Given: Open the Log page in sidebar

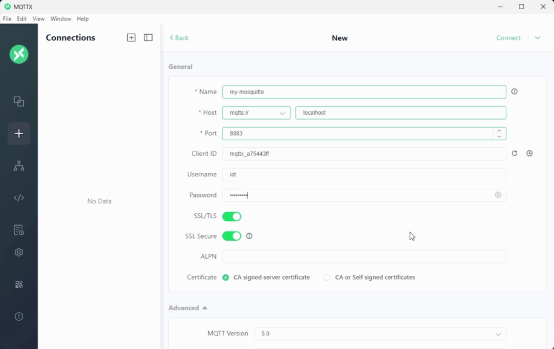Looking at the screenshot, I should [x=19, y=231].
